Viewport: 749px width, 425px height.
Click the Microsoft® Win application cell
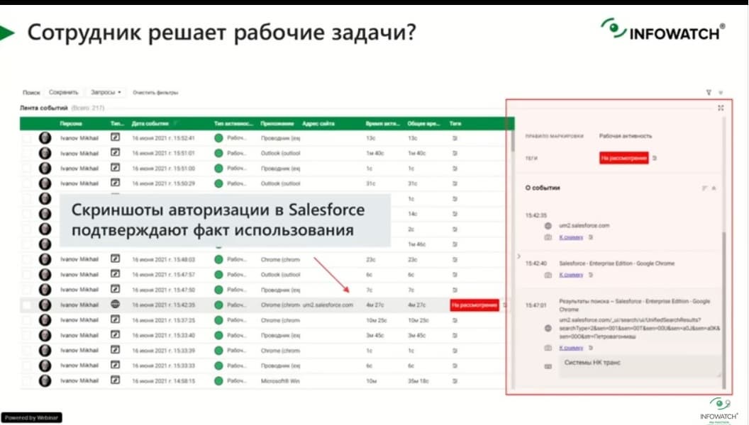[x=280, y=381]
